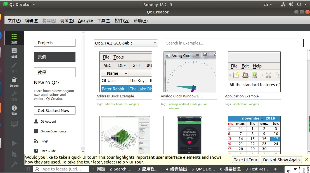Screen dimensions: 310x173
Task: Expand Qt Creator app menu in top bar
Action: (22, 4)
